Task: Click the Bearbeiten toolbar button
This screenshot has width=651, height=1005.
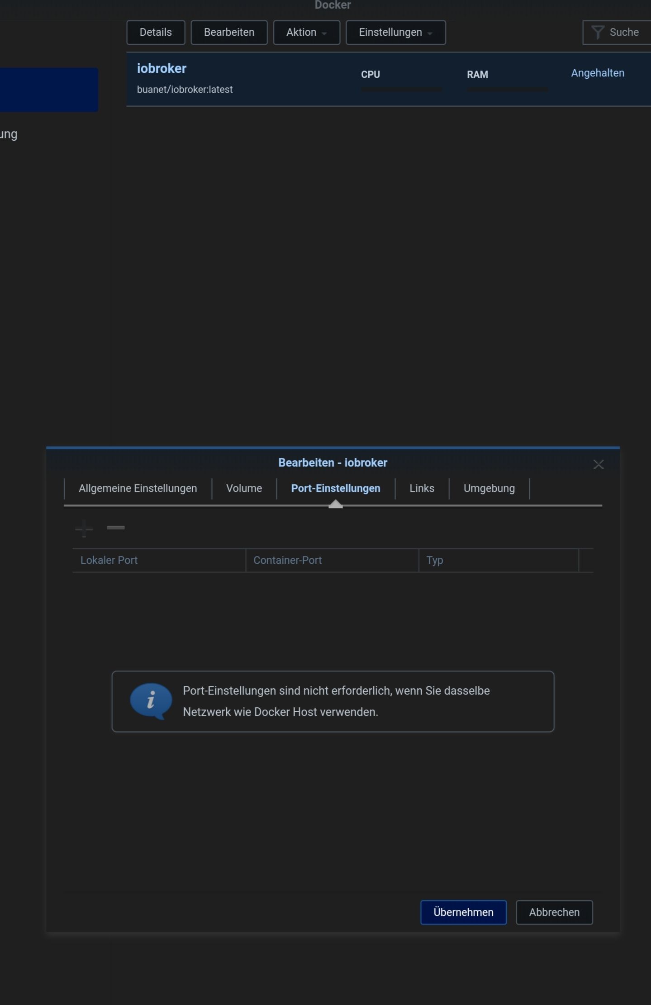Action: pyautogui.click(x=229, y=33)
